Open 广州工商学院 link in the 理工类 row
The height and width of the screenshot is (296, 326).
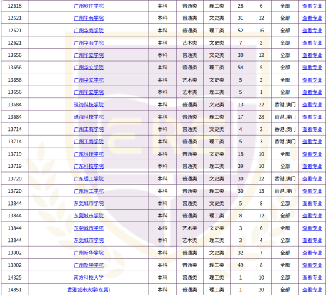pos(89,142)
